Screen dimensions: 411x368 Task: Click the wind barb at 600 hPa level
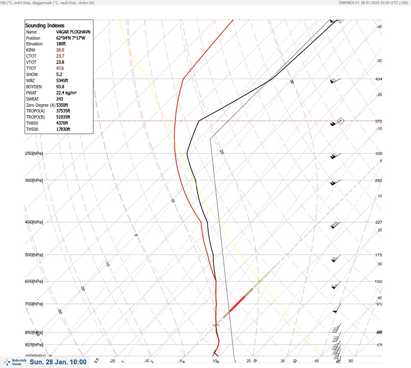pyautogui.click(x=336, y=285)
